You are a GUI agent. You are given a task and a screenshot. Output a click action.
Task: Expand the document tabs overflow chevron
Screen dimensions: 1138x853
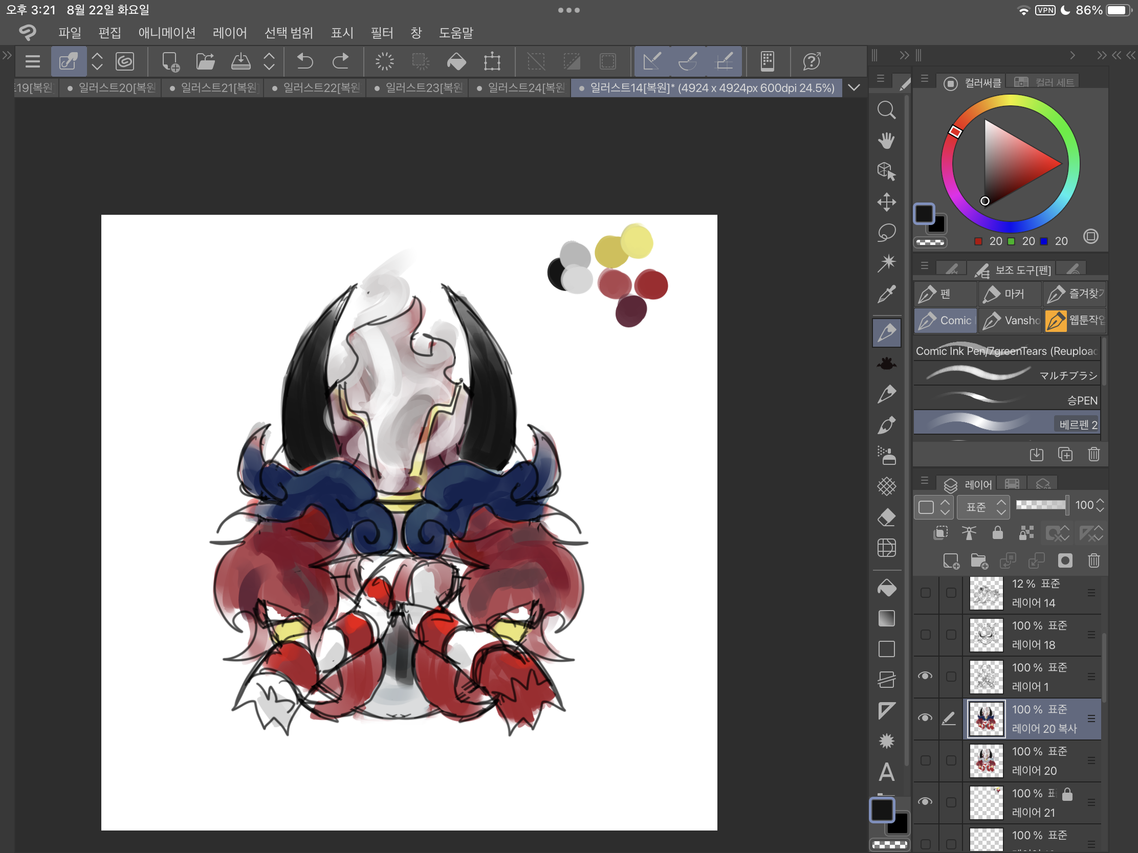(854, 87)
